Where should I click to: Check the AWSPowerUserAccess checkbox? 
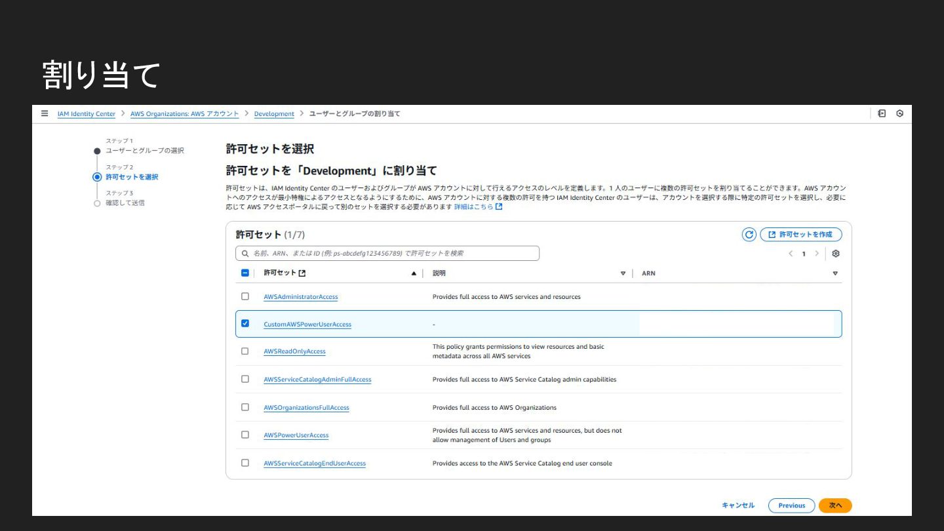(x=245, y=435)
